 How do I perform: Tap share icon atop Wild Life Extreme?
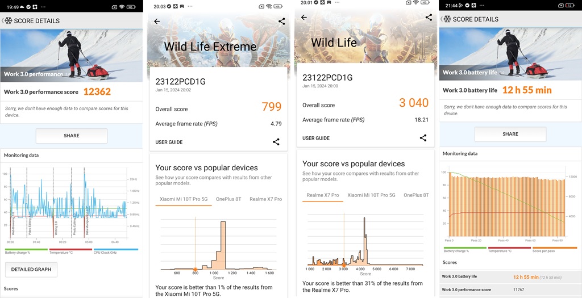(x=282, y=22)
